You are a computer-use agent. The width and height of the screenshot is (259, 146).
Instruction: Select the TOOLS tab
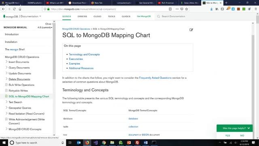[112, 16]
